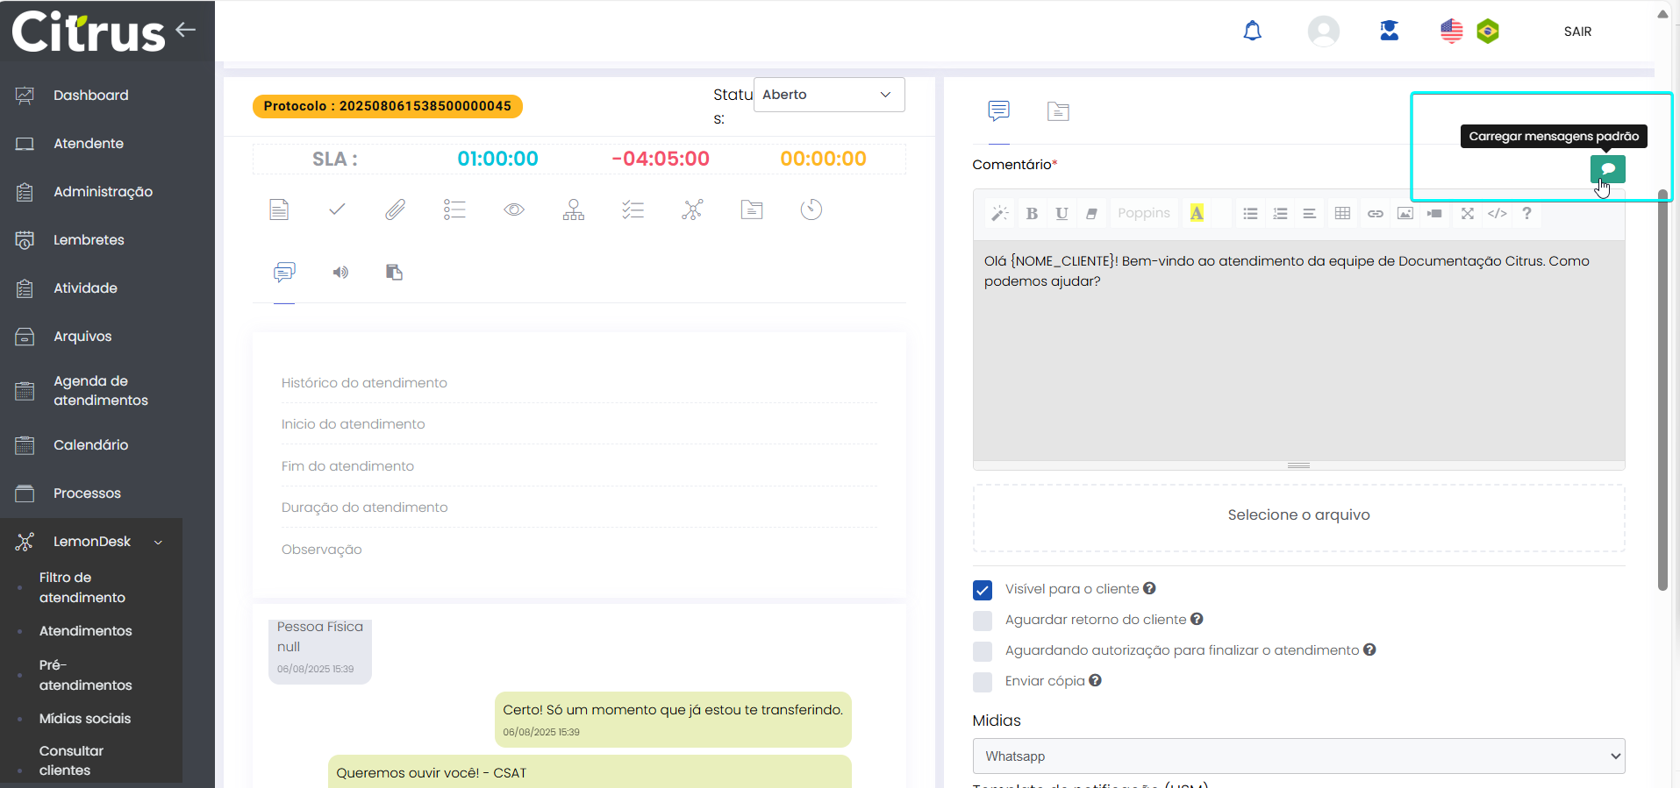Viewport: 1680px width, 788px height.
Task: Open the Midias dropdown showing Whatsapp
Action: [1298, 756]
